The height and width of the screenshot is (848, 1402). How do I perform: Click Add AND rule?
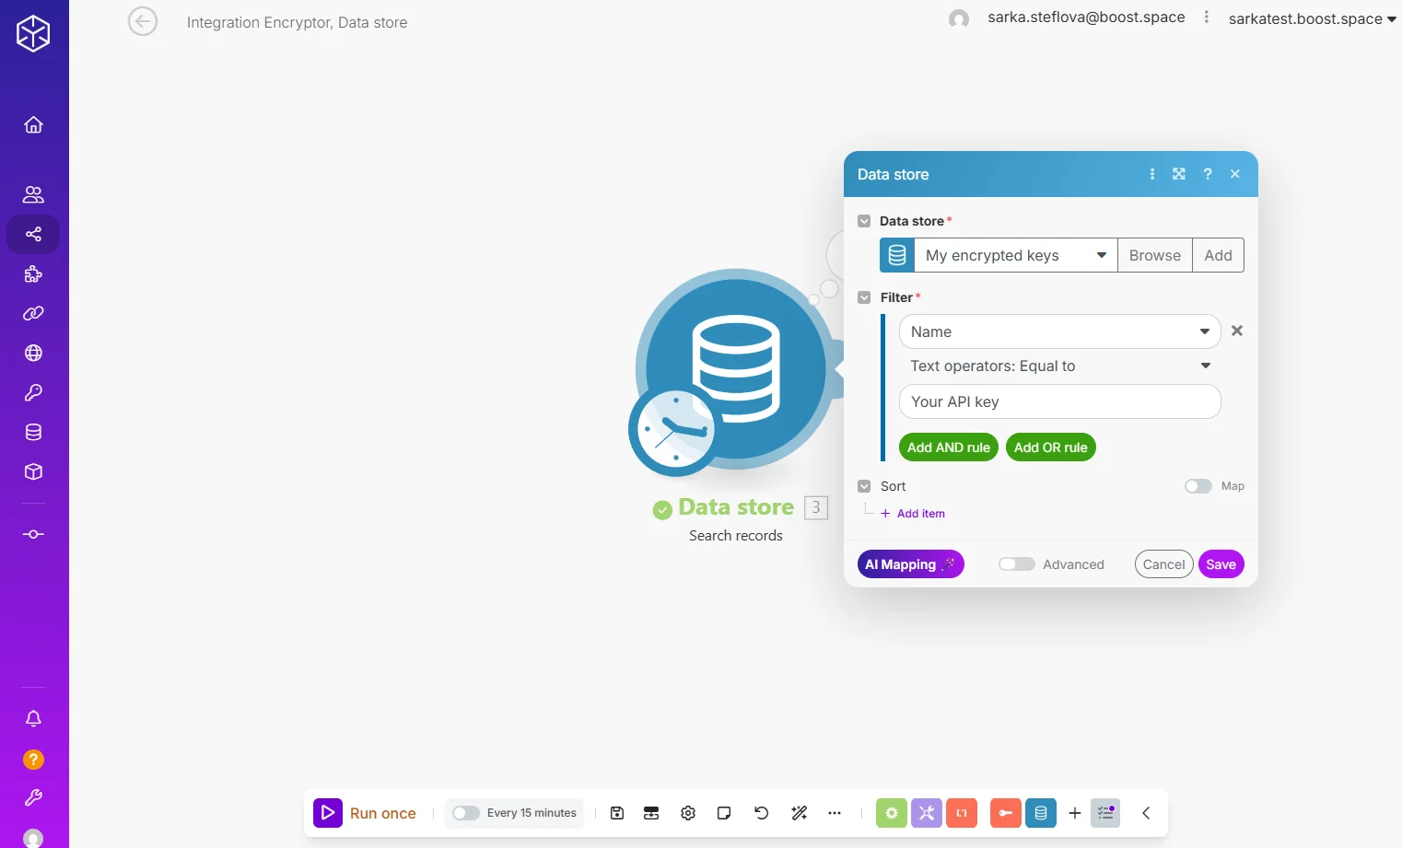click(949, 447)
